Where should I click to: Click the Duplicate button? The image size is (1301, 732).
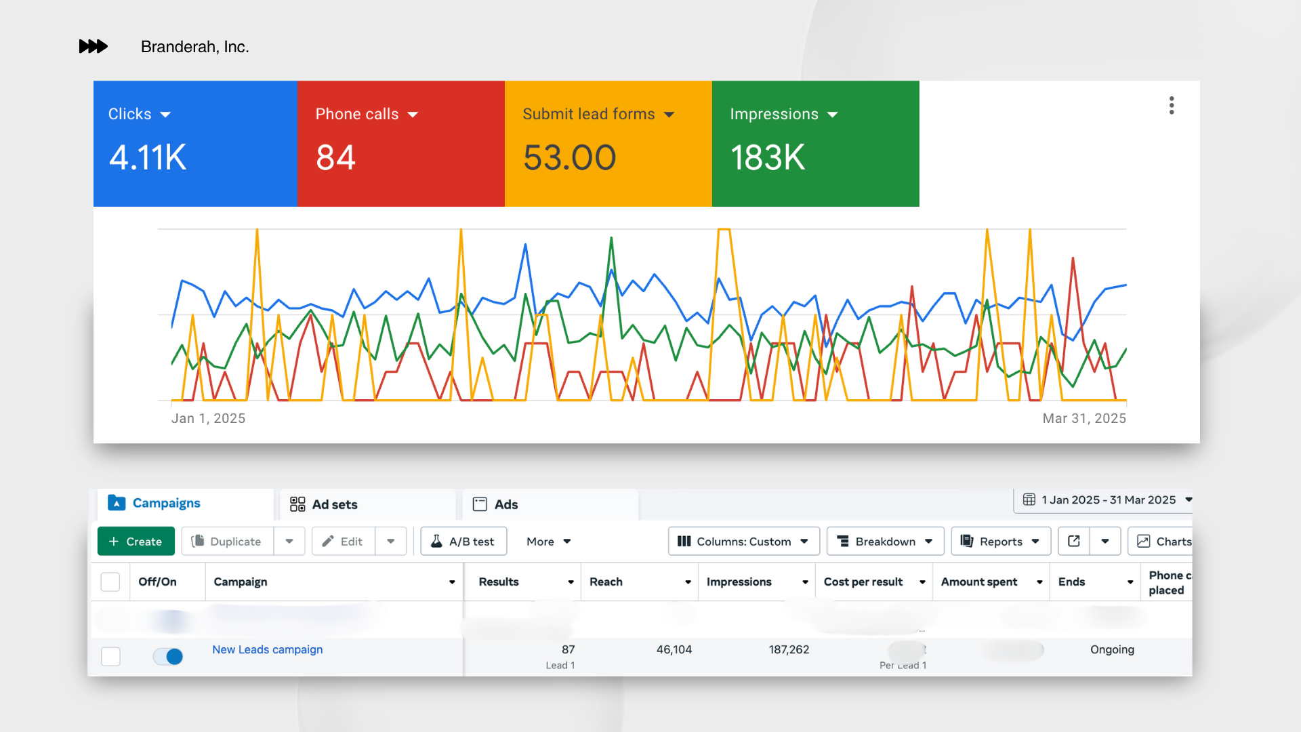click(x=228, y=541)
